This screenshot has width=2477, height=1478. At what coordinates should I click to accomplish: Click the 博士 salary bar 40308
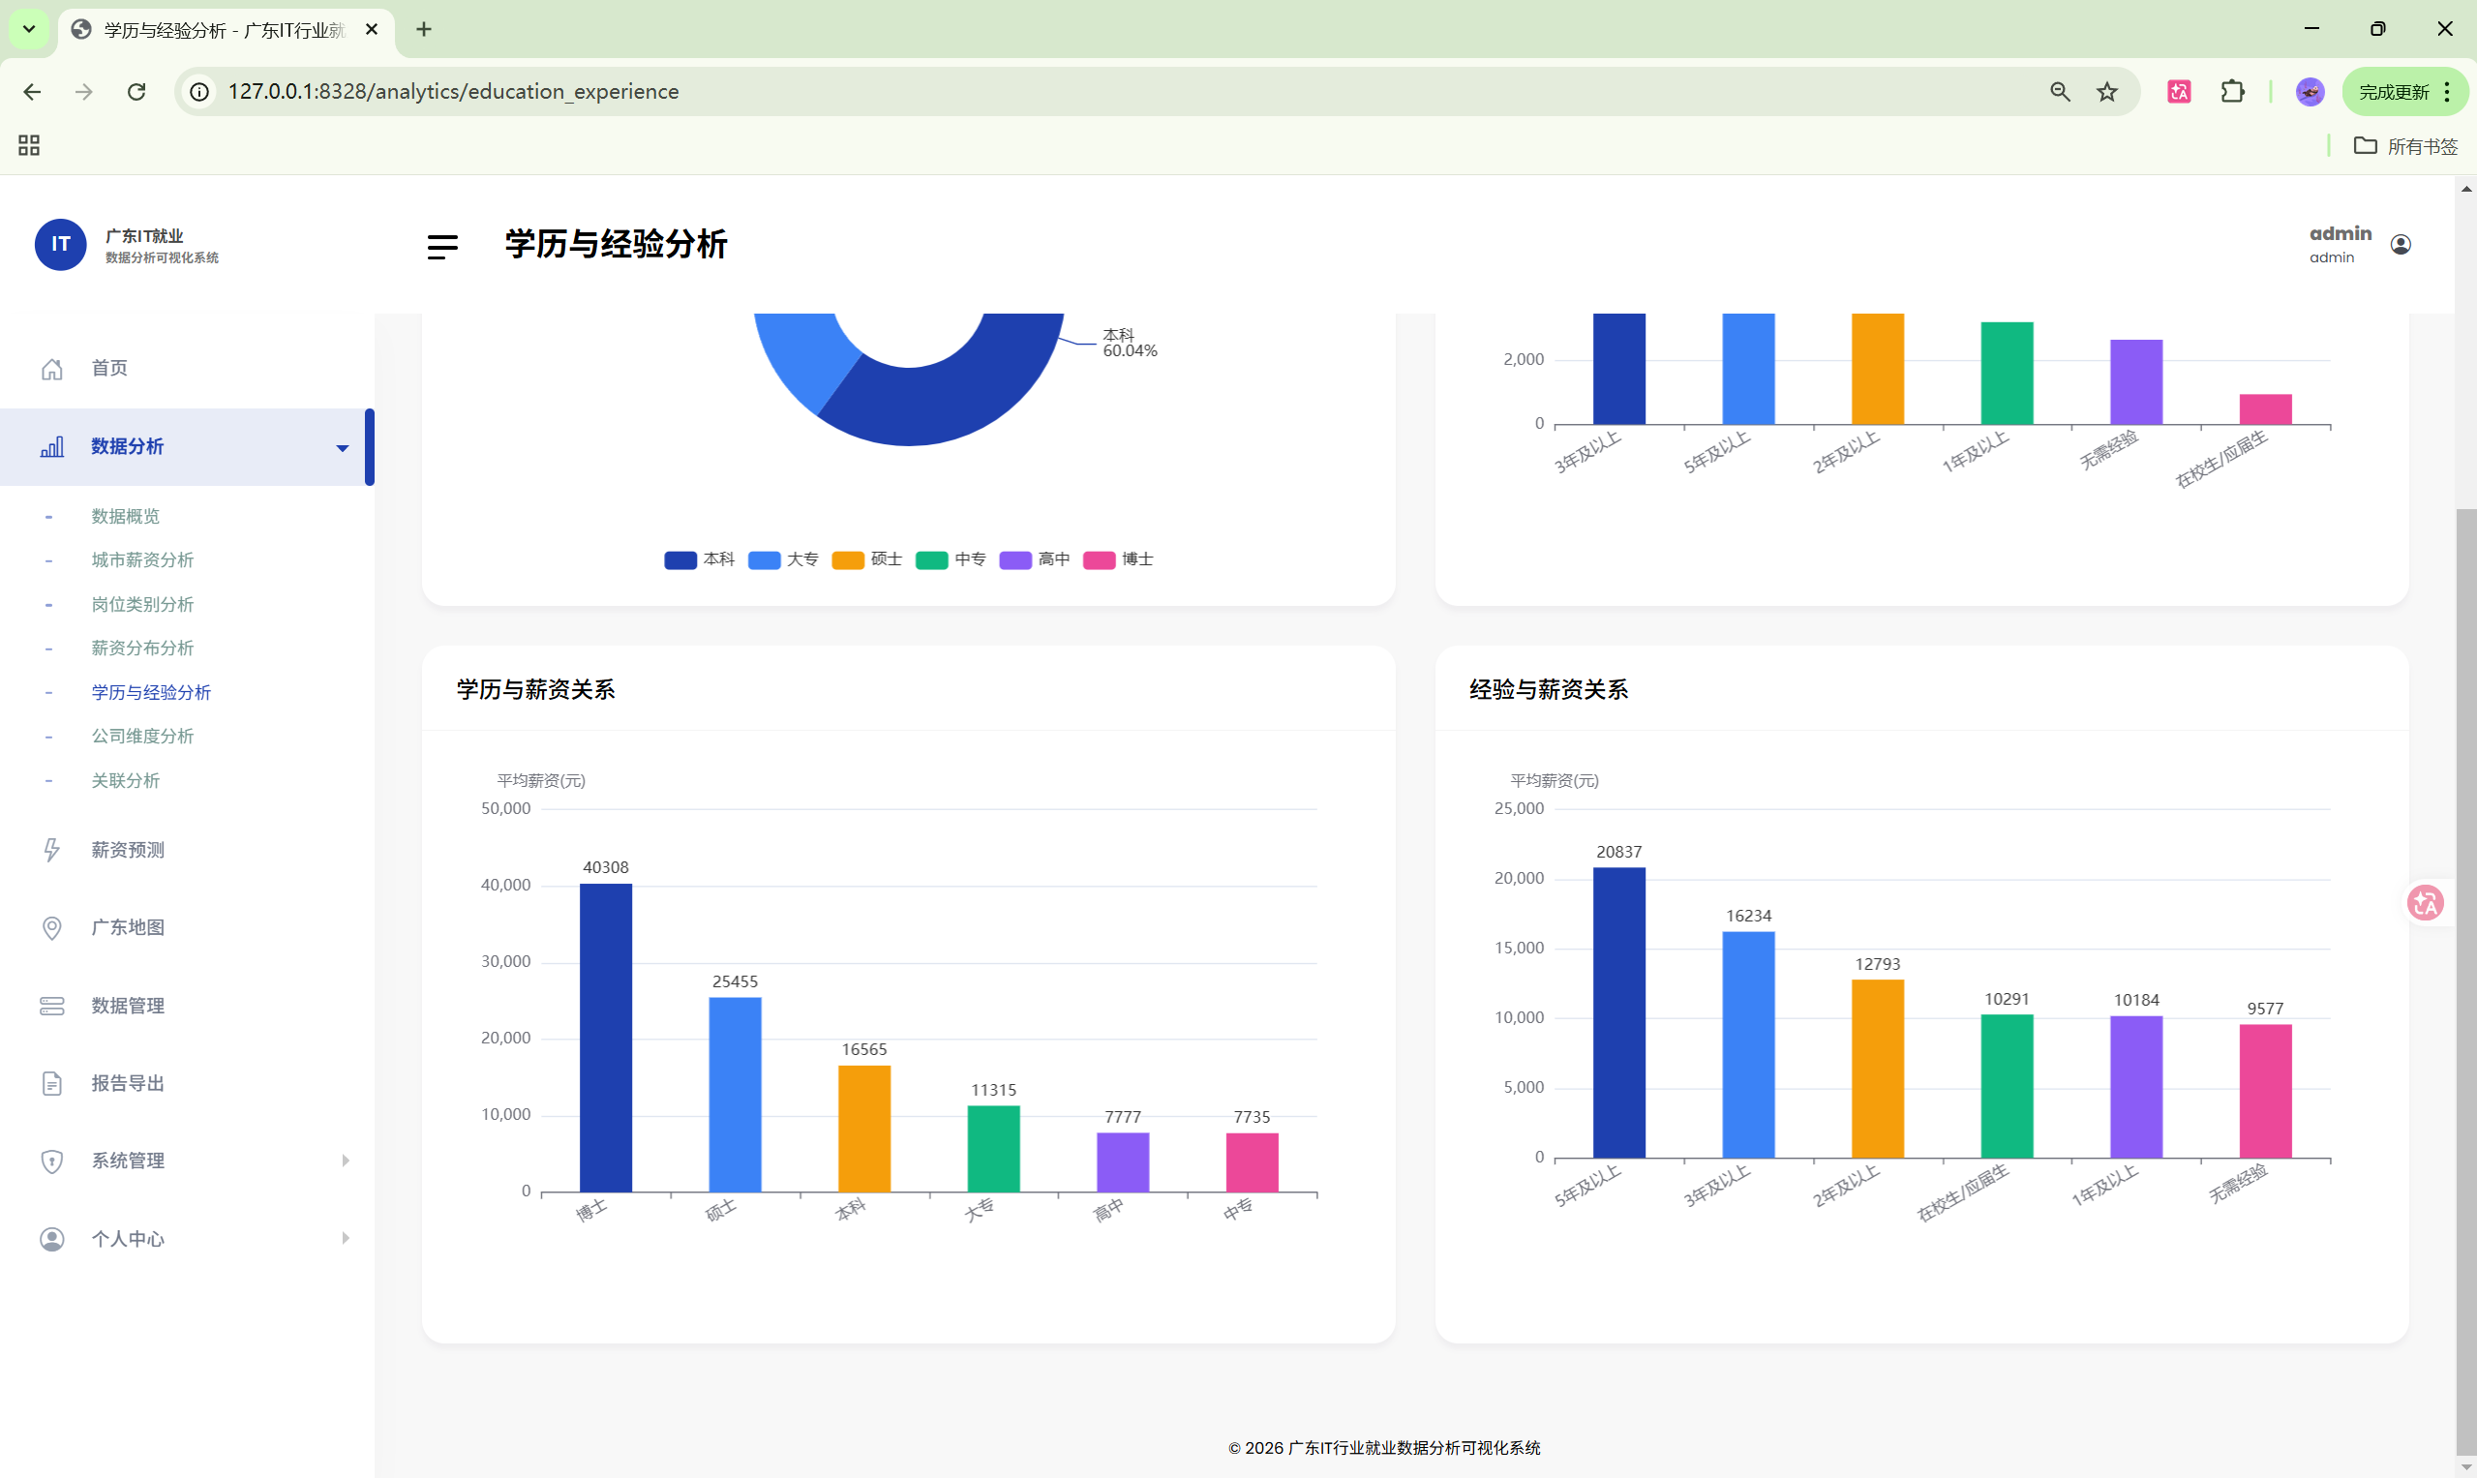606,1036
